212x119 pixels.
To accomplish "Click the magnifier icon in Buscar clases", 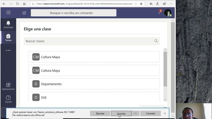I will [156, 41].
